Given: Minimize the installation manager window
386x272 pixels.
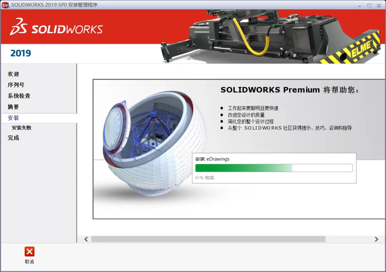Looking at the screenshot, I should [360, 5].
